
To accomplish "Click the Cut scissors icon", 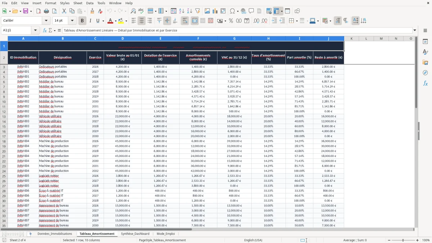I will pyautogui.click(x=64, y=11).
